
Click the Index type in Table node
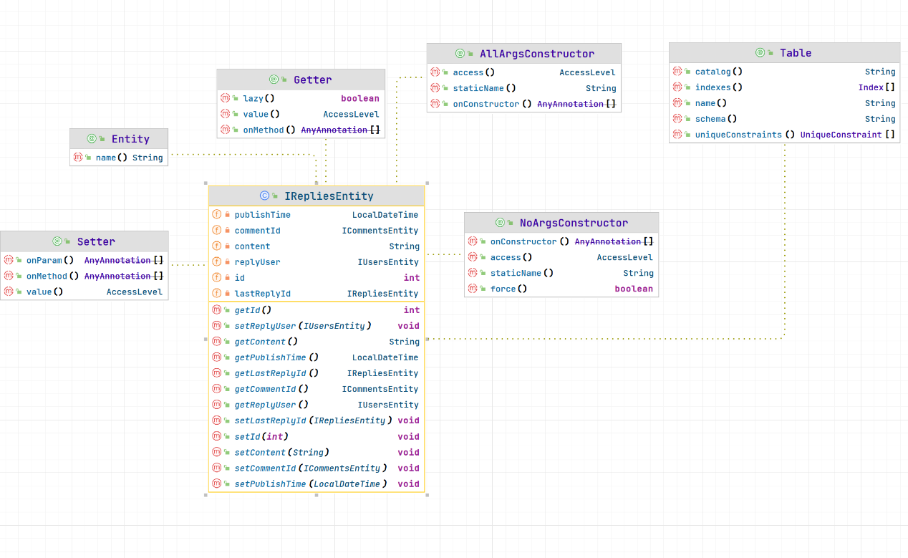click(x=871, y=87)
